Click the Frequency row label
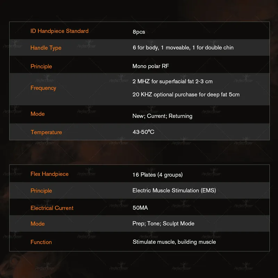This screenshot has height=278, width=278. coord(43,88)
